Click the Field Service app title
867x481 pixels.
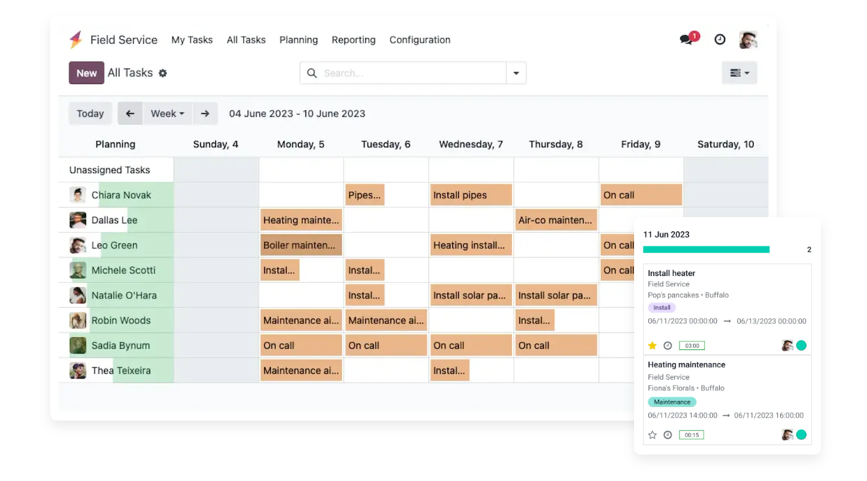coord(124,40)
